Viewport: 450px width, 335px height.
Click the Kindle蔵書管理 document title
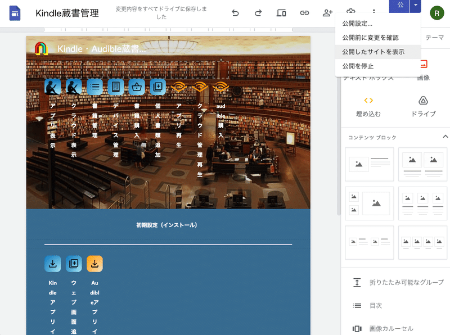(67, 13)
